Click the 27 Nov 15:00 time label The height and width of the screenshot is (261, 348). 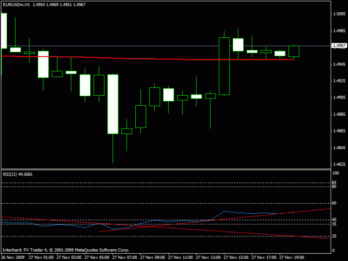pos(236,257)
